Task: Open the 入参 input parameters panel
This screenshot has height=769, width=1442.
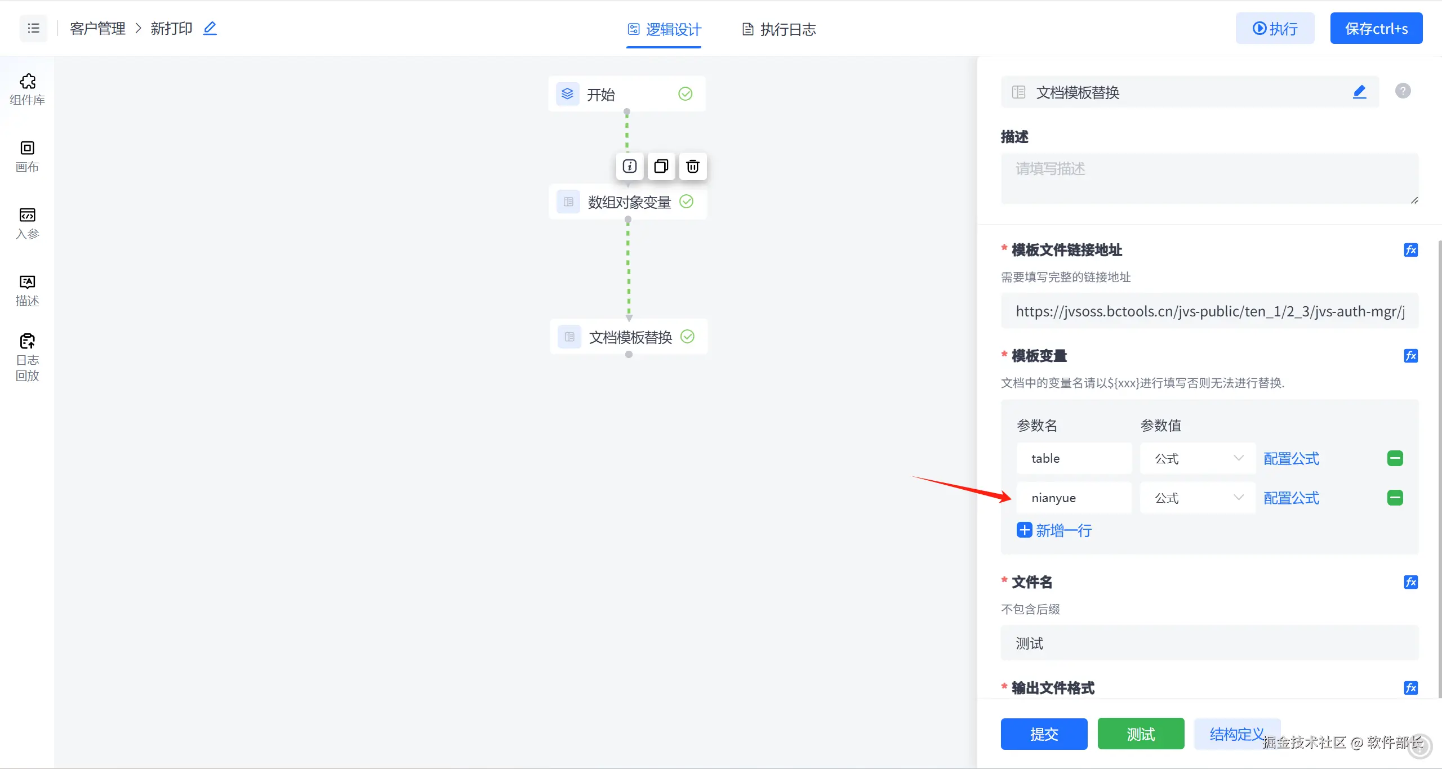Action: [27, 223]
